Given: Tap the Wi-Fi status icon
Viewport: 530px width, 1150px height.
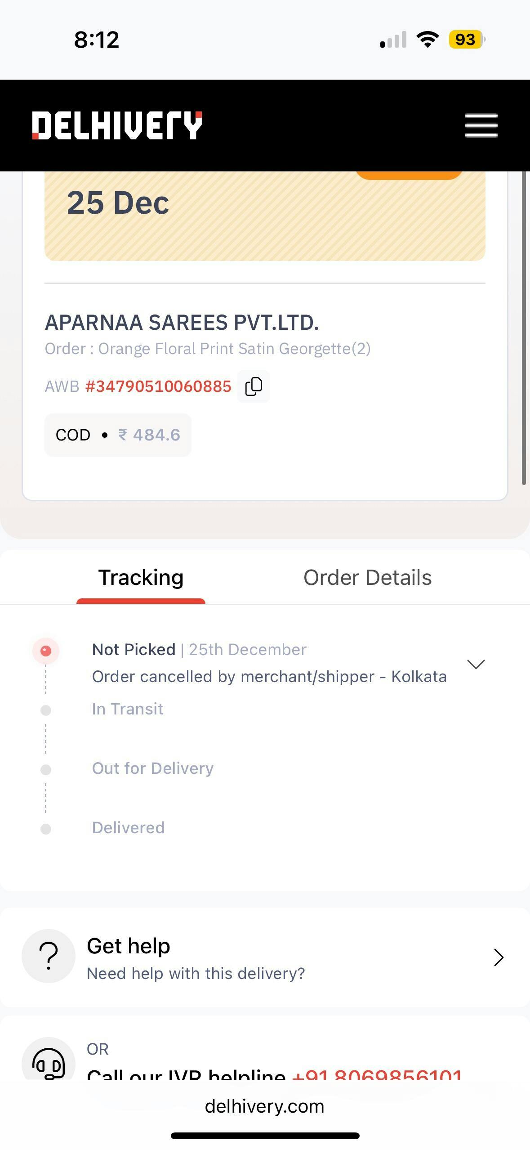Looking at the screenshot, I should pyautogui.click(x=428, y=40).
